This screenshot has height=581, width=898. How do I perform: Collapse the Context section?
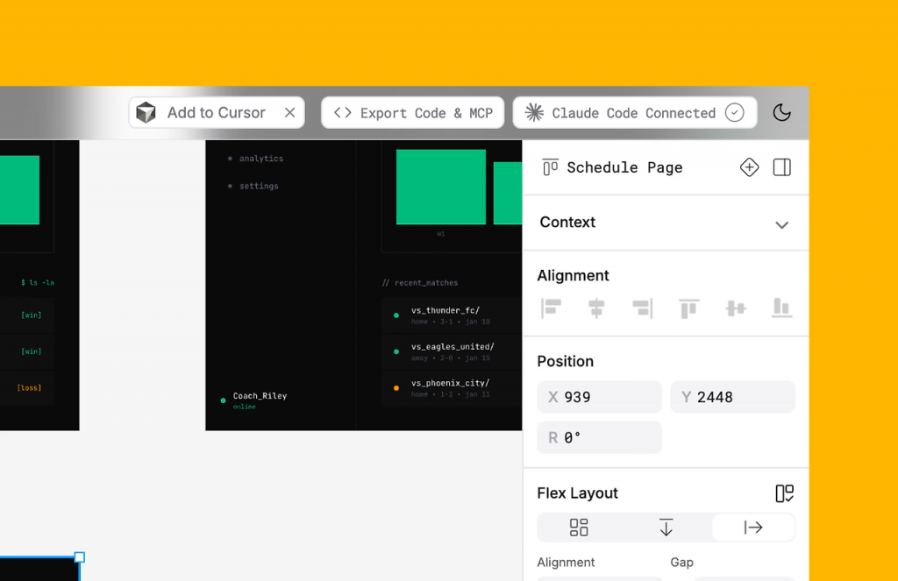pyautogui.click(x=781, y=224)
